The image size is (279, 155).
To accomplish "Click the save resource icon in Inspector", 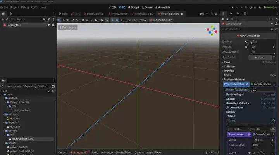I will (x=232, y=19).
